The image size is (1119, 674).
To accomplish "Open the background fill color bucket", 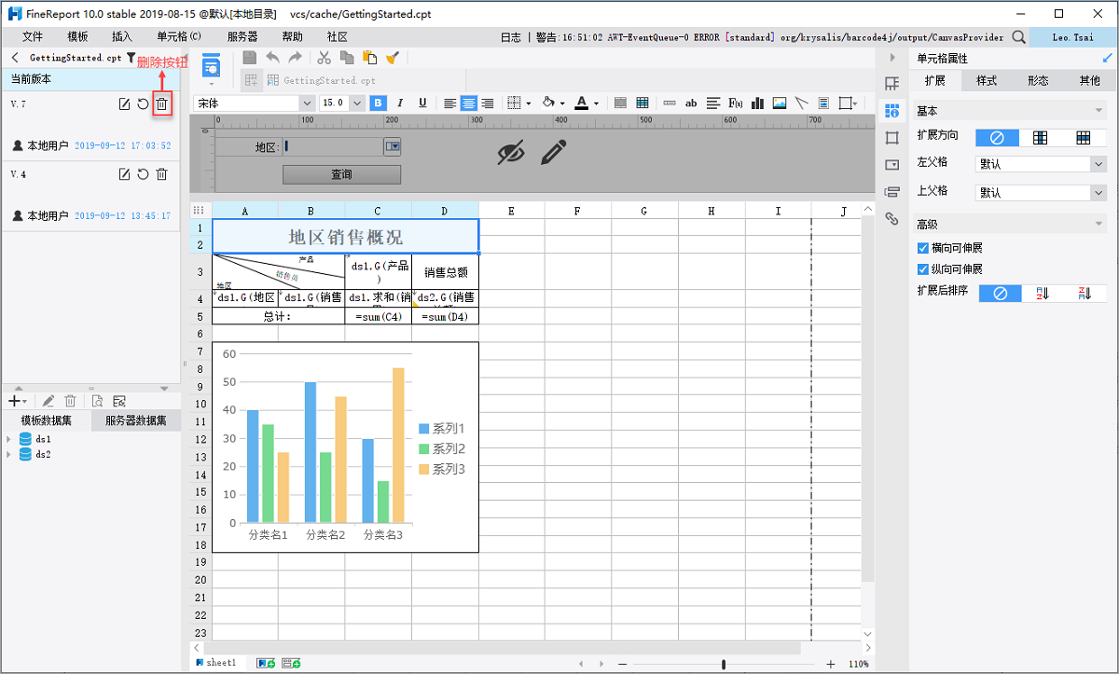I will pos(548,103).
